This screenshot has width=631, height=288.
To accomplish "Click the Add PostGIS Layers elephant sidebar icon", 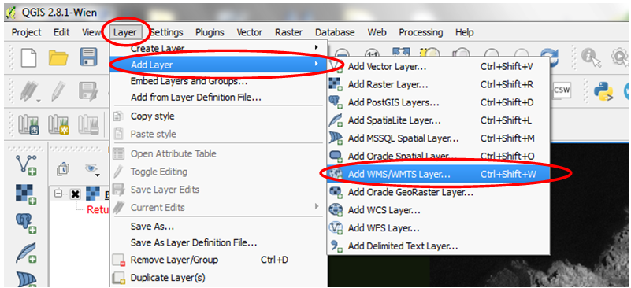I will 26,223.
